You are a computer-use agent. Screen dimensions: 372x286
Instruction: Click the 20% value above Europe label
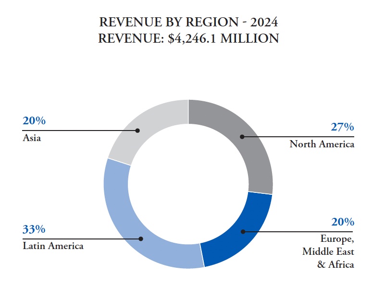click(x=342, y=222)
